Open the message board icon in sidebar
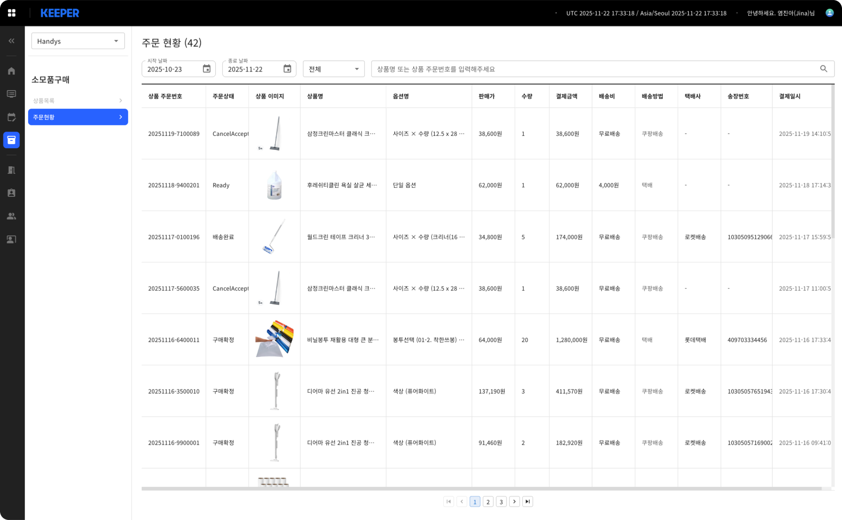Image resolution: width=842 pixels, height=520 pixels. tap(11, 94)
